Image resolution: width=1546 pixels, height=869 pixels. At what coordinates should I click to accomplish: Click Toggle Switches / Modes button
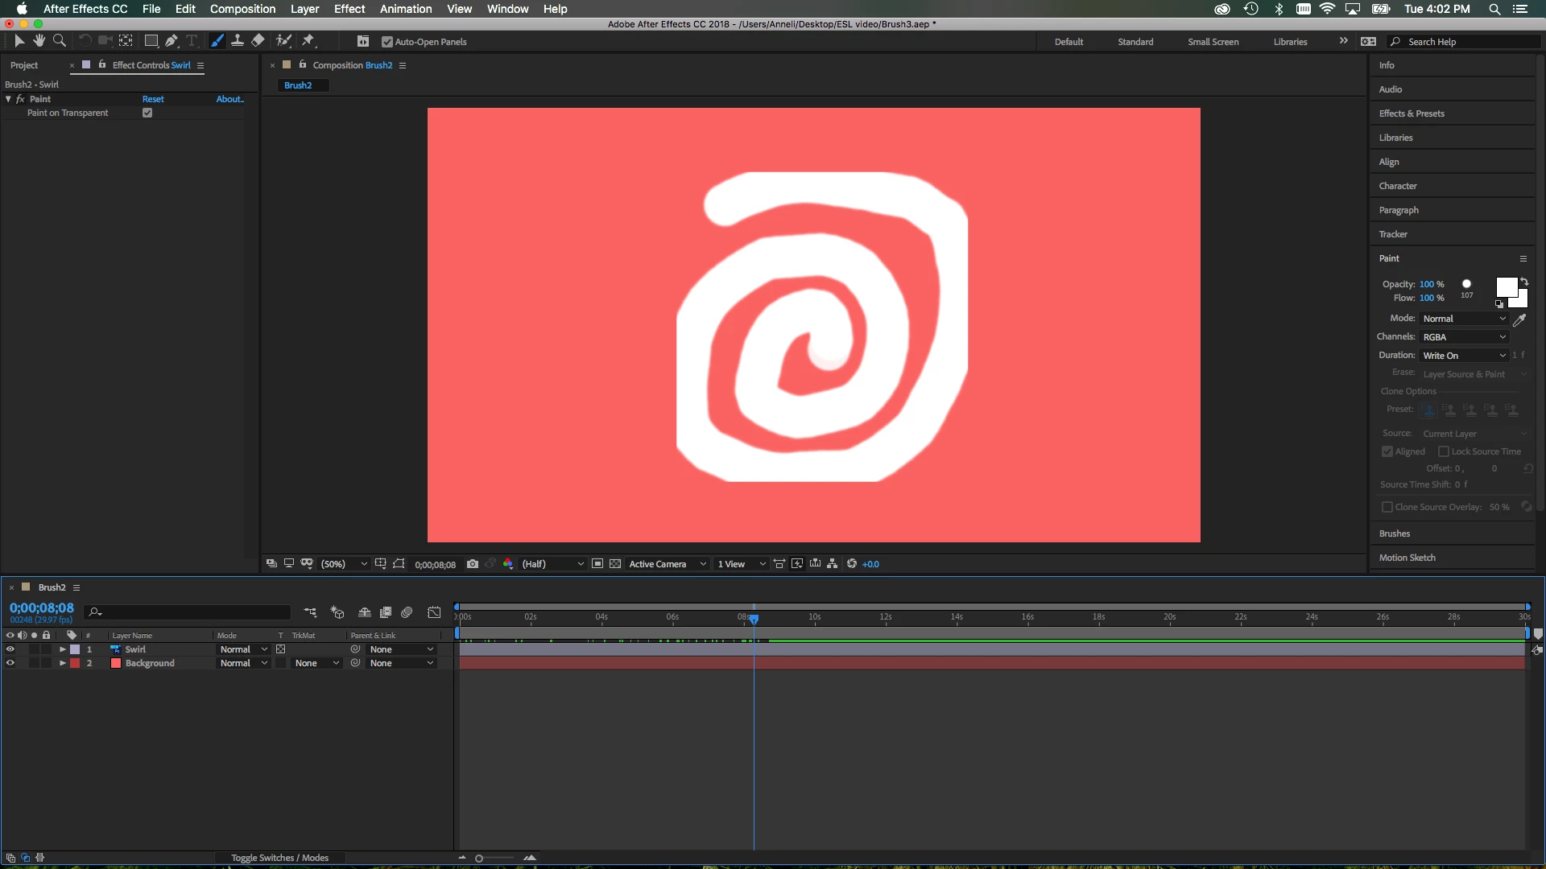pos(279,858)
